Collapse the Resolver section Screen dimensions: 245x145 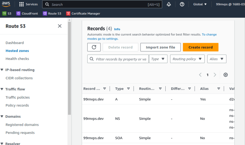coord(2,144)
